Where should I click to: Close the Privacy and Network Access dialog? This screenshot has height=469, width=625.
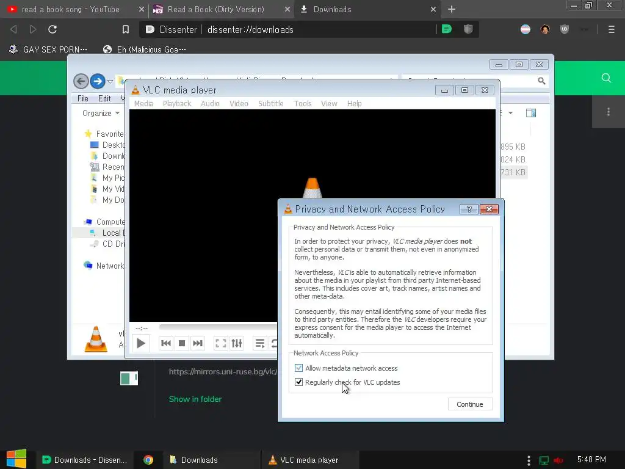(x=489, y=209)
